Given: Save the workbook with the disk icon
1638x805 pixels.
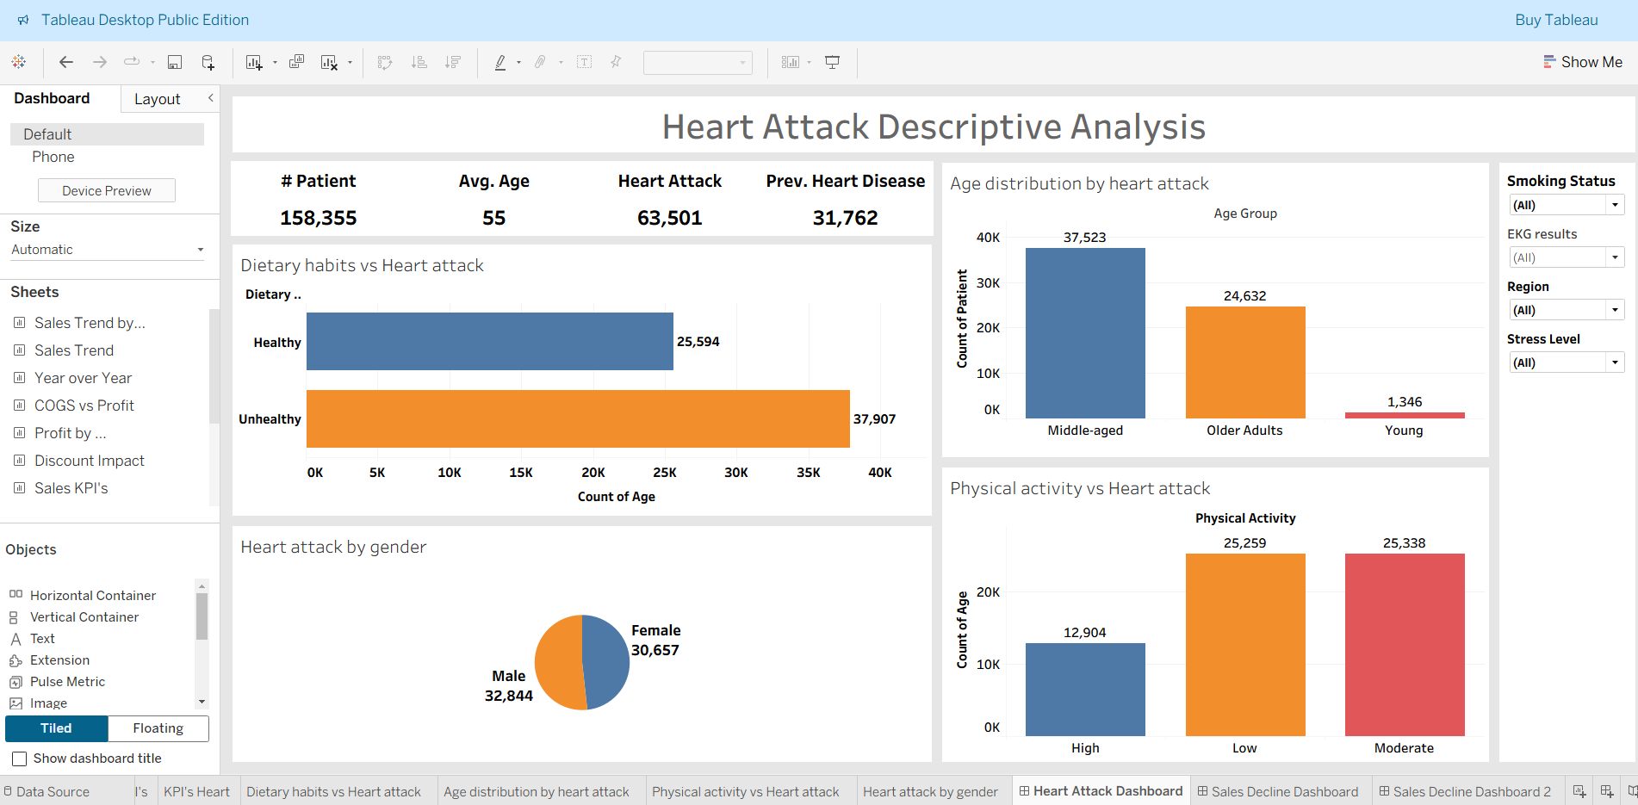Looking at the screenshot, I should tap(175, 62).
